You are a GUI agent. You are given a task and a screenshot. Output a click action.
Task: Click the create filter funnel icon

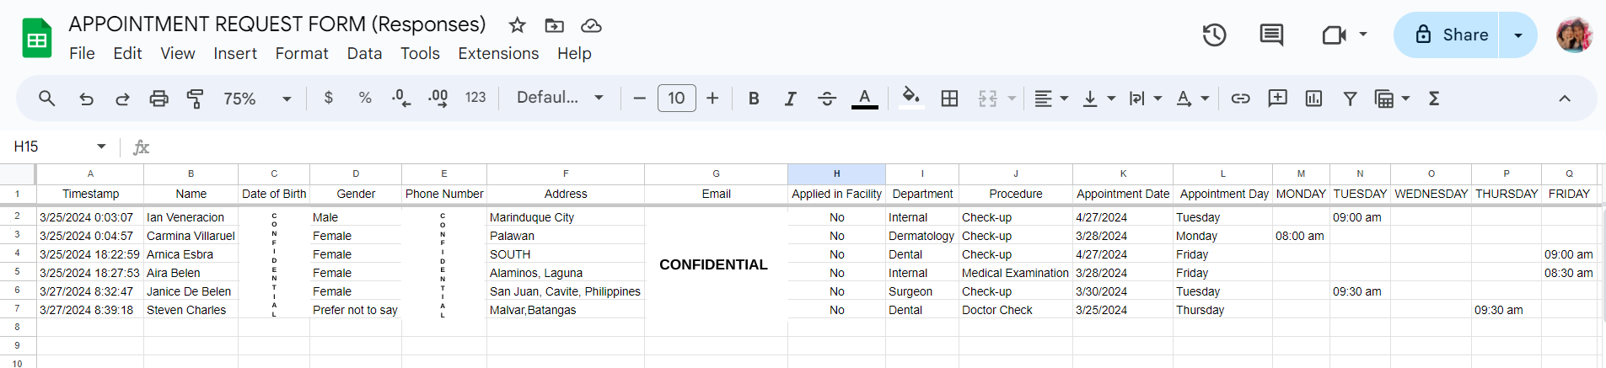tap(1350, 99)
